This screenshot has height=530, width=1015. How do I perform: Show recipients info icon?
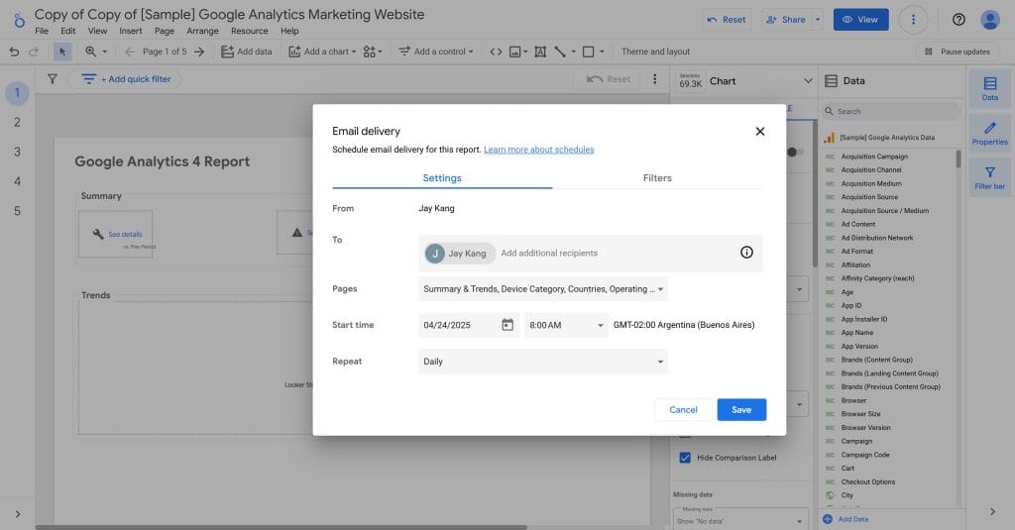pos(746,253)
